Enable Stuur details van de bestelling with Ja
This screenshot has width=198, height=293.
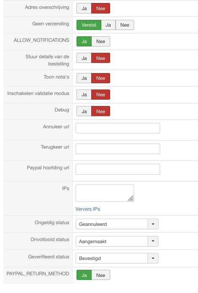[x=84, y=58]
